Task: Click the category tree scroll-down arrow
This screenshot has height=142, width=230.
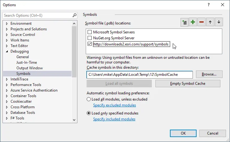Action: click(74, 120)
